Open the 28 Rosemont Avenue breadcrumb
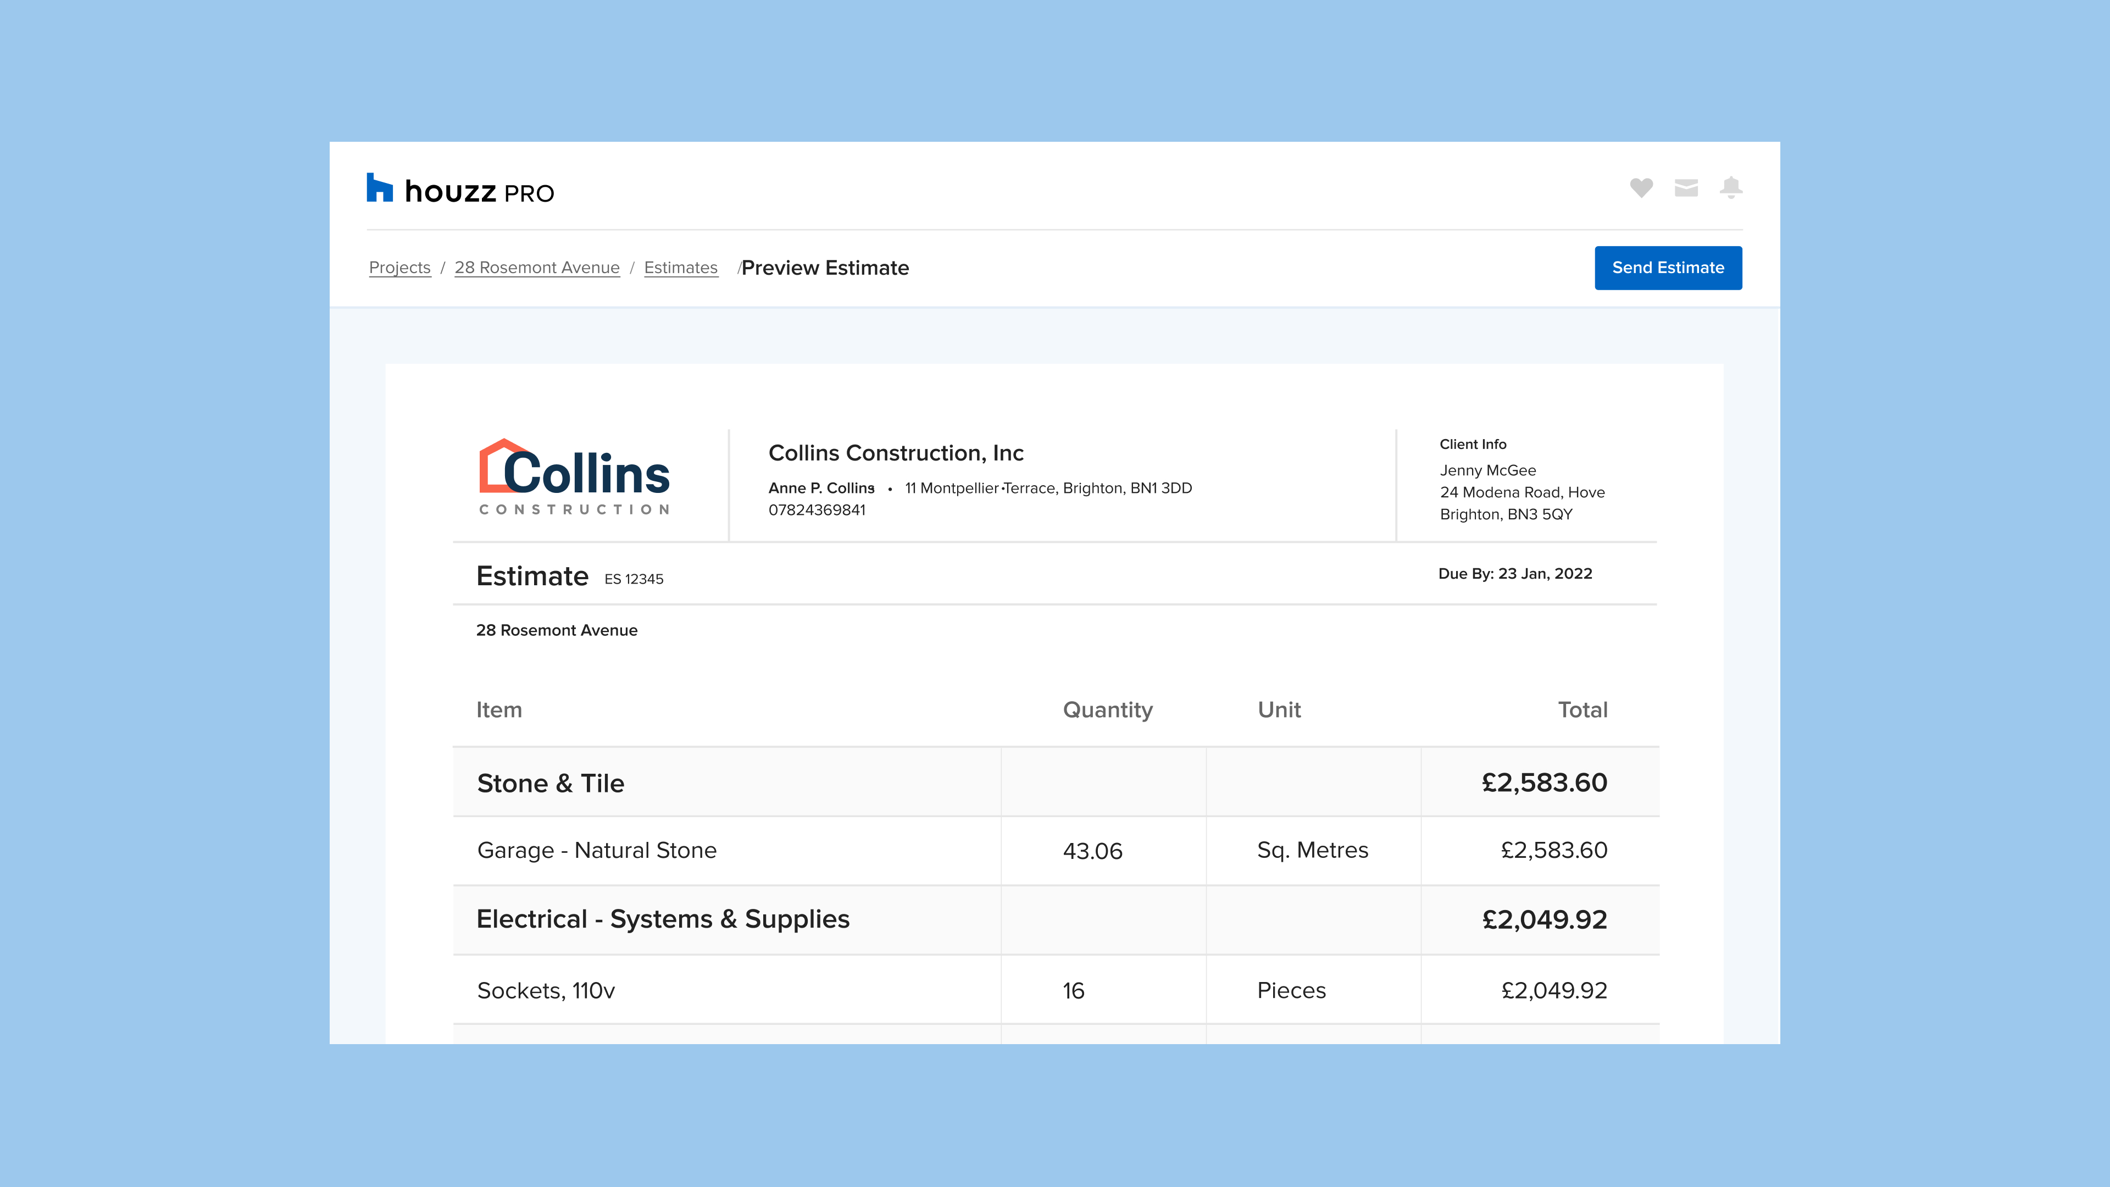Screen dimensions: 2110x1187 pyautogui.click(x=536, y=268)
